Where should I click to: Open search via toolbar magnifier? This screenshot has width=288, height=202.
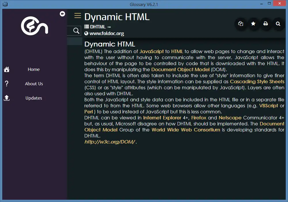[x=278, y=24]
